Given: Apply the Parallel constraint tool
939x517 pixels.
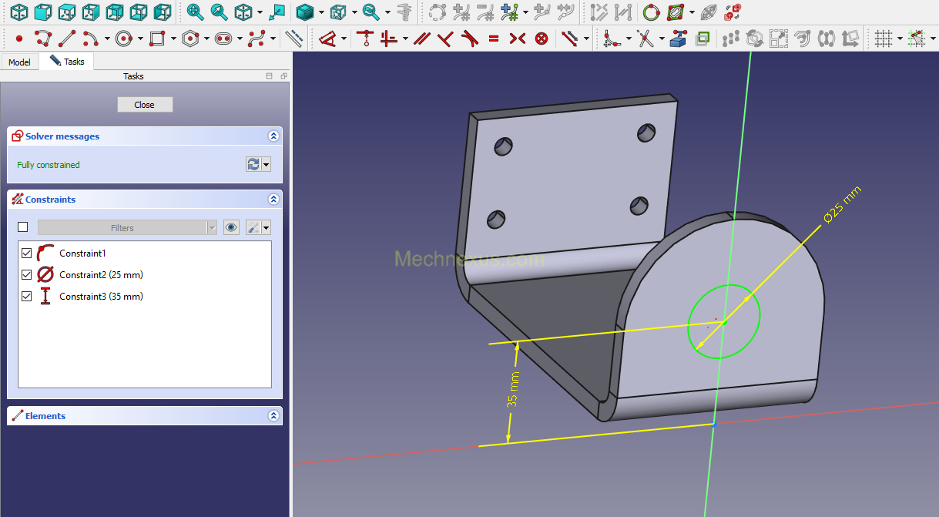Looking at the screenshot, I should (x=421, y=38).
